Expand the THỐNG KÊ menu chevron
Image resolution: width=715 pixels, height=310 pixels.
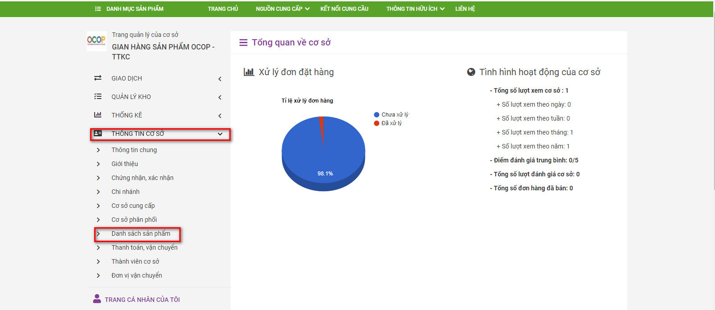pyautogui.click(x=220, y=116)
